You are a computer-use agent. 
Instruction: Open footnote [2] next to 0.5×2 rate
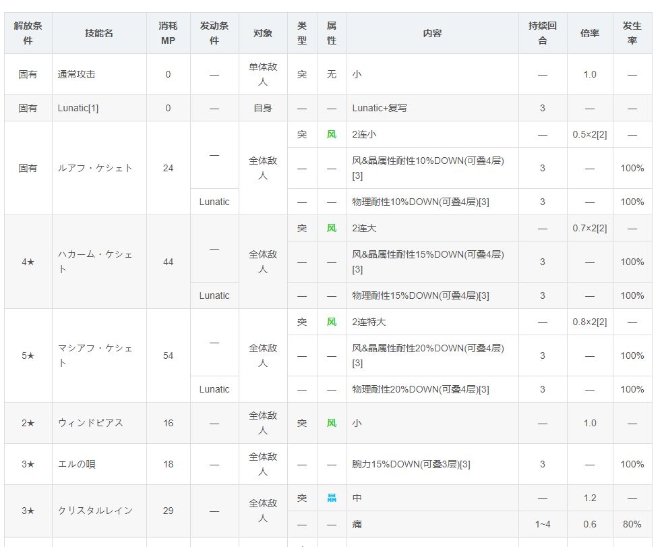point(601,134)
